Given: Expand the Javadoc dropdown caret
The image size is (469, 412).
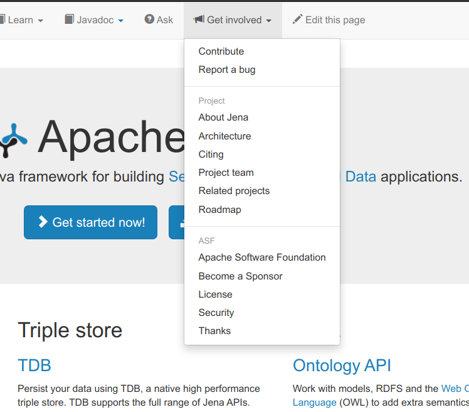Looking at the screenshot, I should [120, 21].
